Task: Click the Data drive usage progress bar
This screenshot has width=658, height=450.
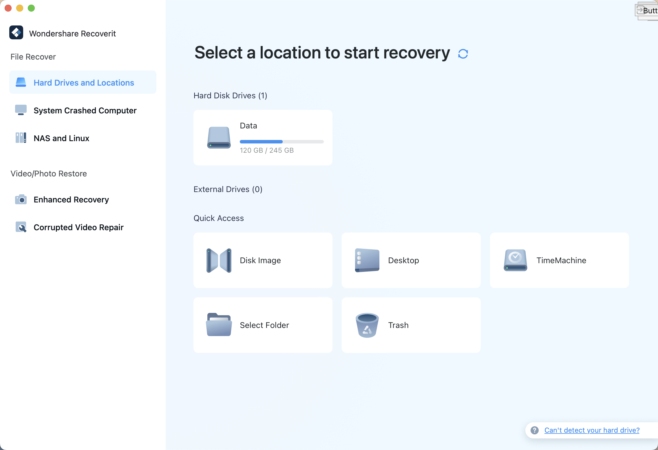Action: (x=282, y=142)
